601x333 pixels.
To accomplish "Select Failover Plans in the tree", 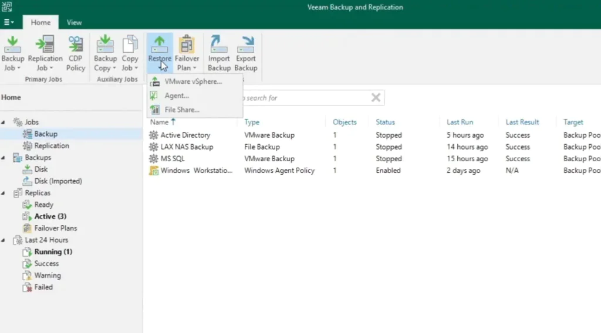I will click(x=55, y=228).
